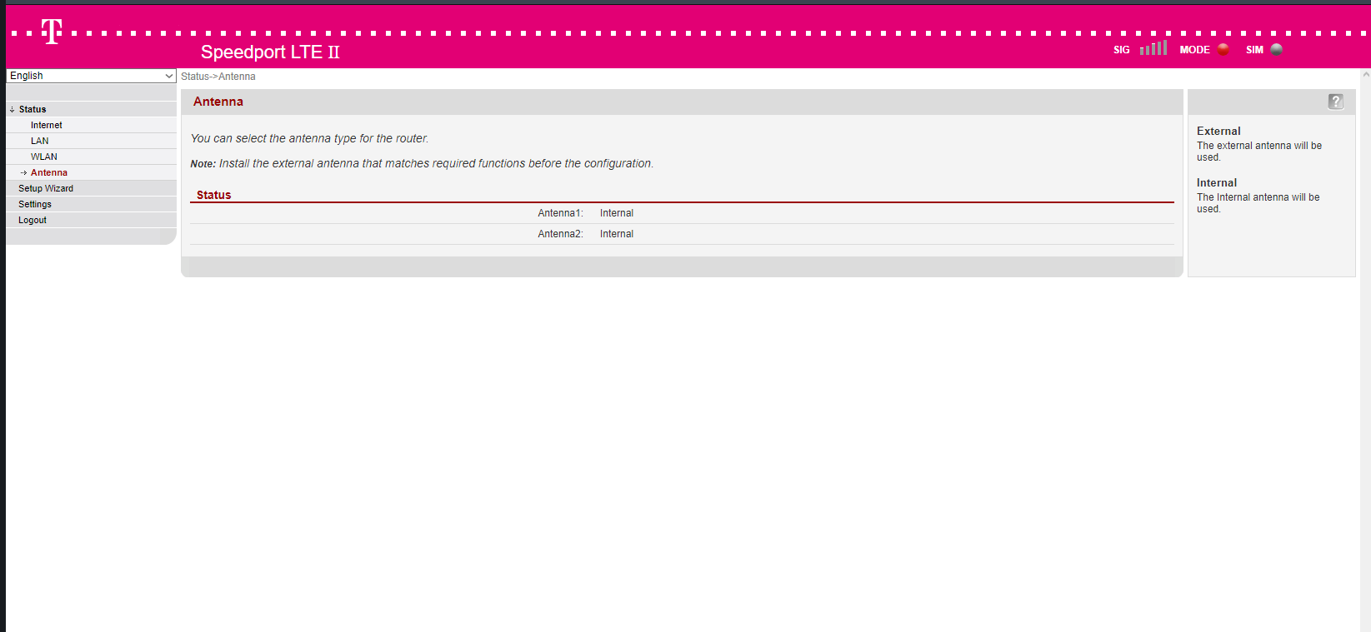Click the Antenna2 Internal value

coord(617,234)
